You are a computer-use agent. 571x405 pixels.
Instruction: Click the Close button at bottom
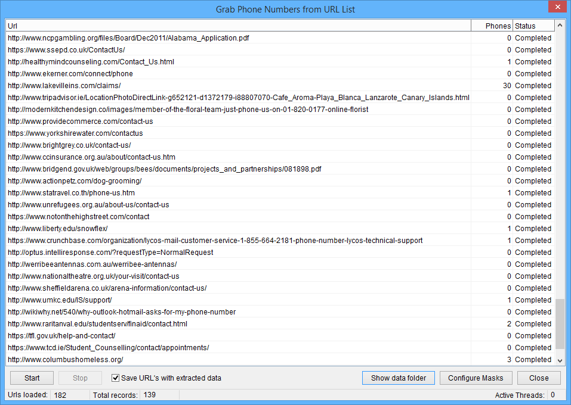pos(539,378)
